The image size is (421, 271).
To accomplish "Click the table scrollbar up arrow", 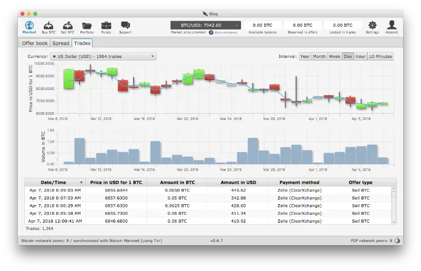I will tap(394, 189).
